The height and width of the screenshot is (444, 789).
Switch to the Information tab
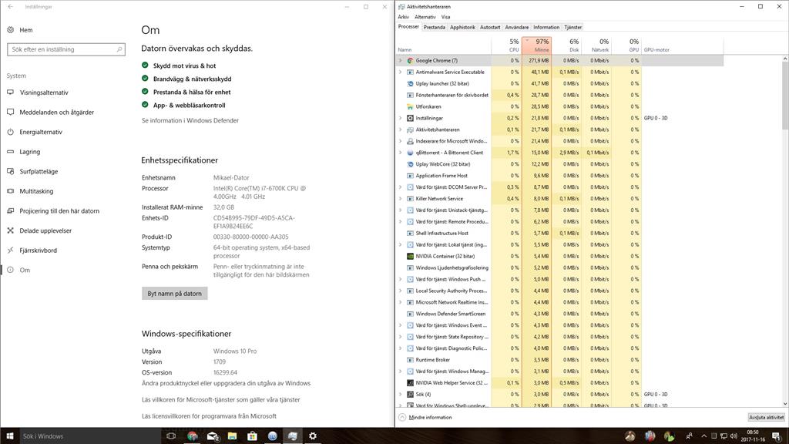546,27
